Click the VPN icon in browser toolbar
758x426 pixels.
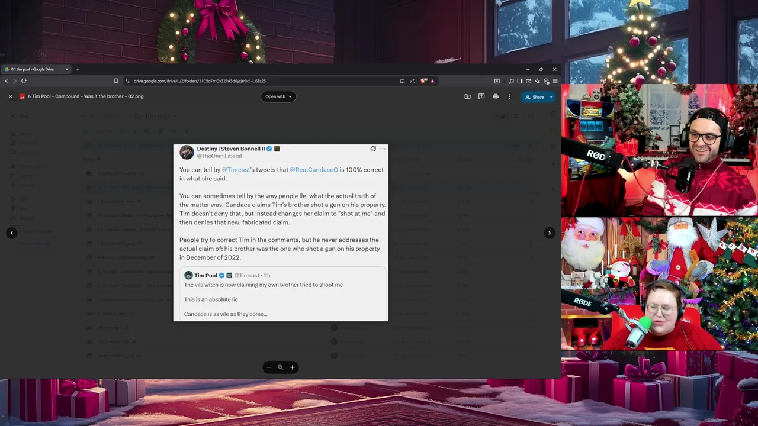(x=546, y=81)
